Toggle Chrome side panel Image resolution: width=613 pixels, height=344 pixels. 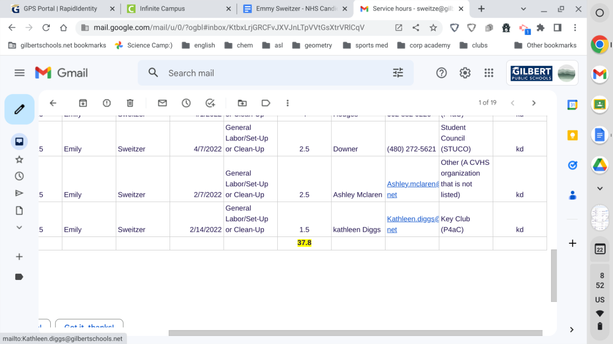tap(557, 28)
